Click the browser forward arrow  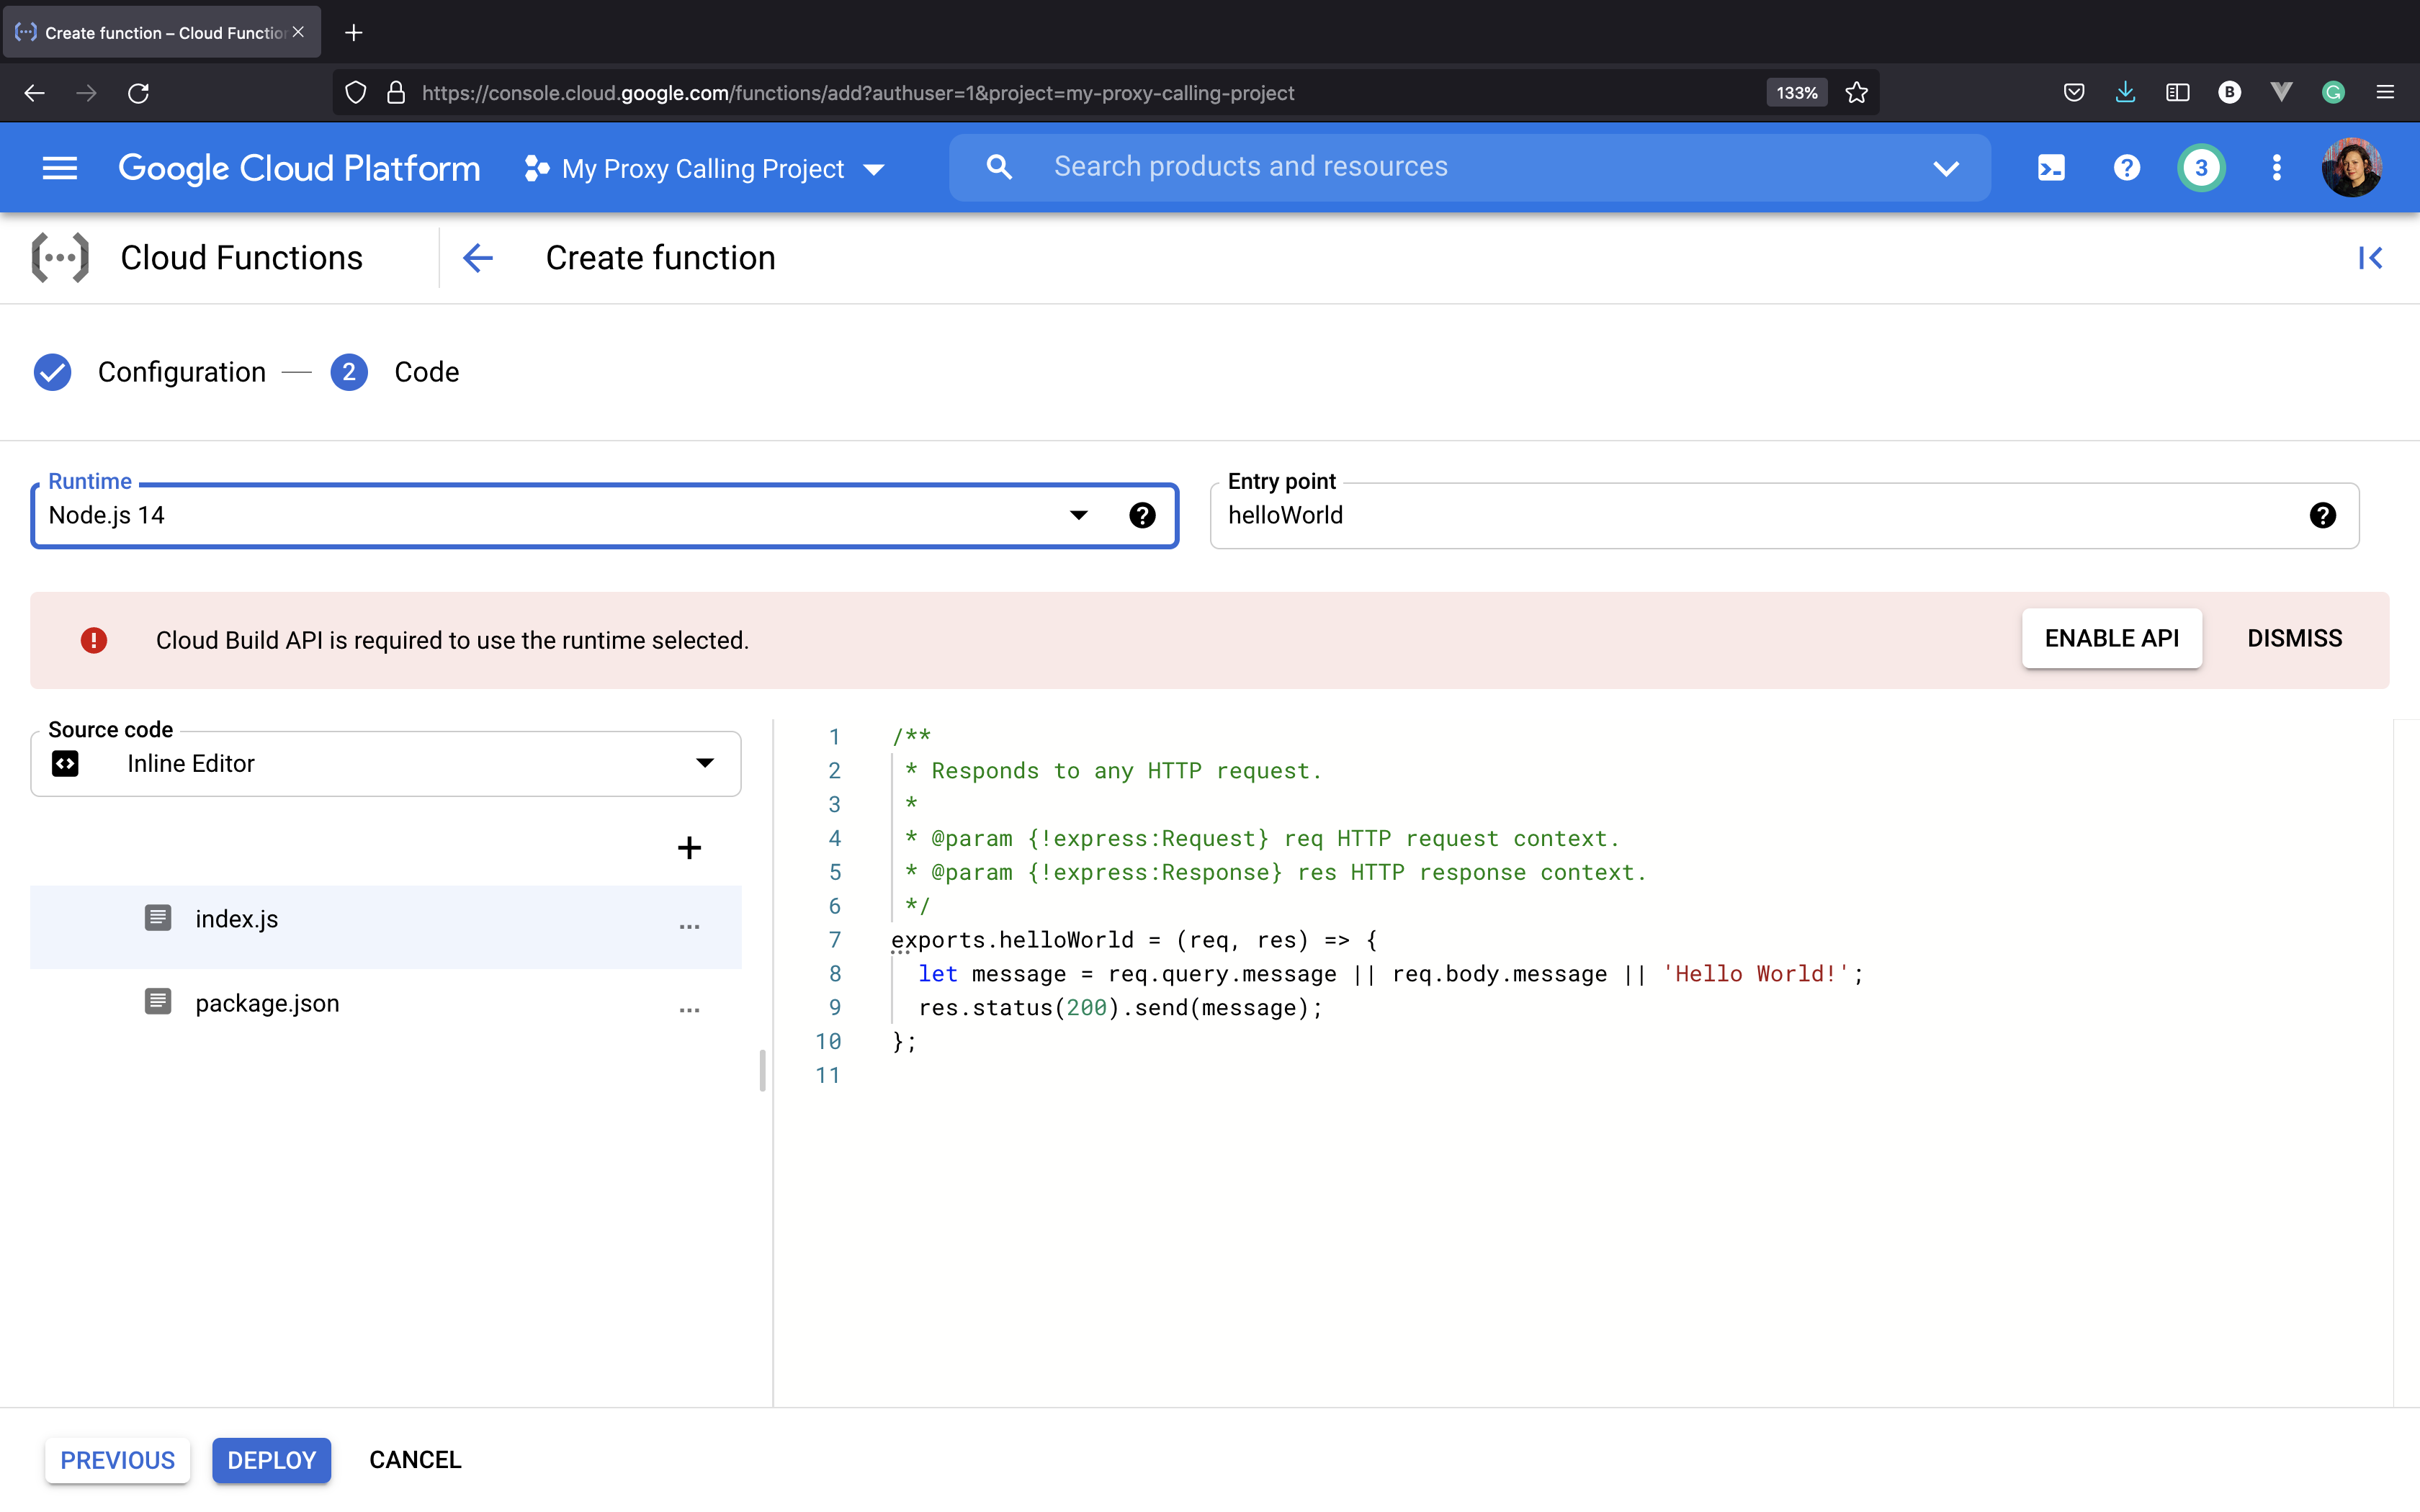[86, 93]
